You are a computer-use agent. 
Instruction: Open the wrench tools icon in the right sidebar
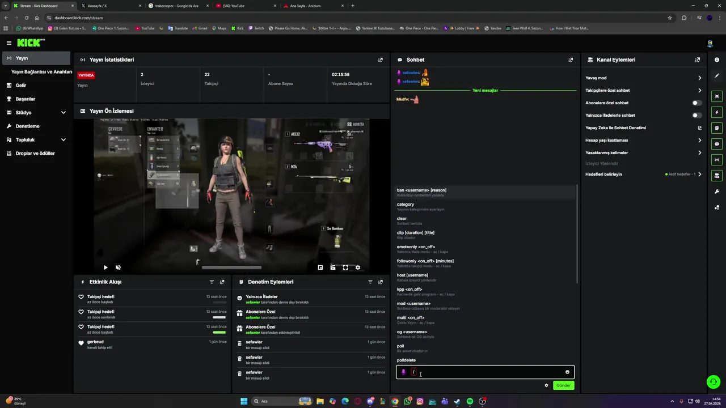[717, 192]
